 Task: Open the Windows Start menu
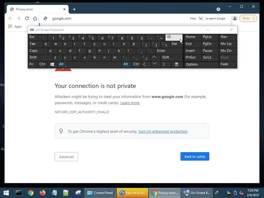6,193
